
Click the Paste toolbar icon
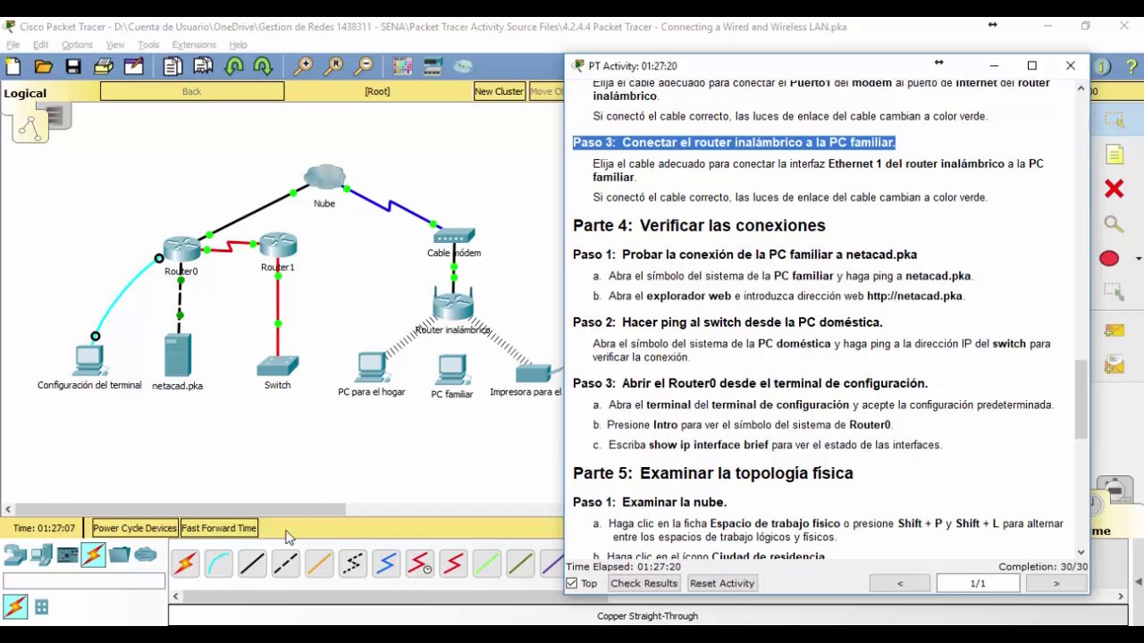click(x=203, y=66)
